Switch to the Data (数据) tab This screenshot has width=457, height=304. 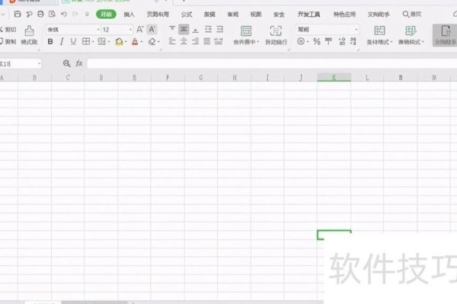click(209, 14)
